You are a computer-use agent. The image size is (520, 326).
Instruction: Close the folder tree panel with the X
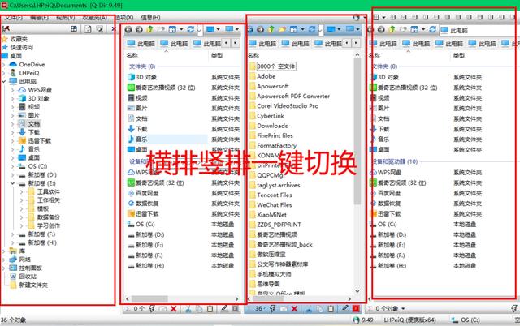(x=113, y=29)
